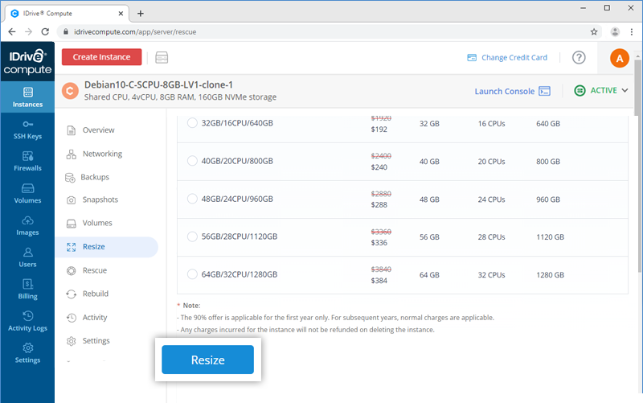Click the red Create Instance button
This screenshot has width=643, height=403.
click(x=102, y=57)
